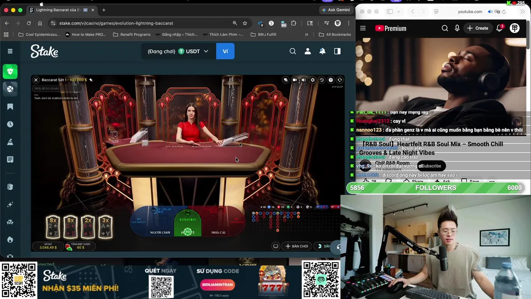Click the Ask Gemini button
This screenshot has width=531, height=299.
336,10
